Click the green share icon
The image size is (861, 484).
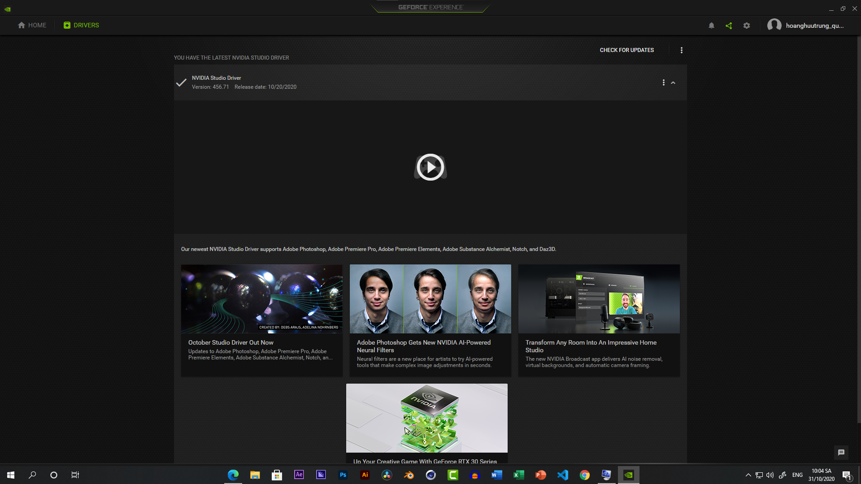coord(729,26)
